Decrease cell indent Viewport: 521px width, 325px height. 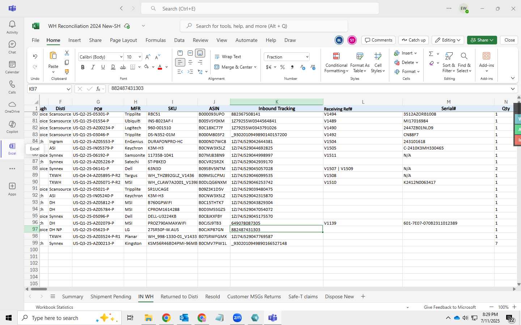coord(180,72)
